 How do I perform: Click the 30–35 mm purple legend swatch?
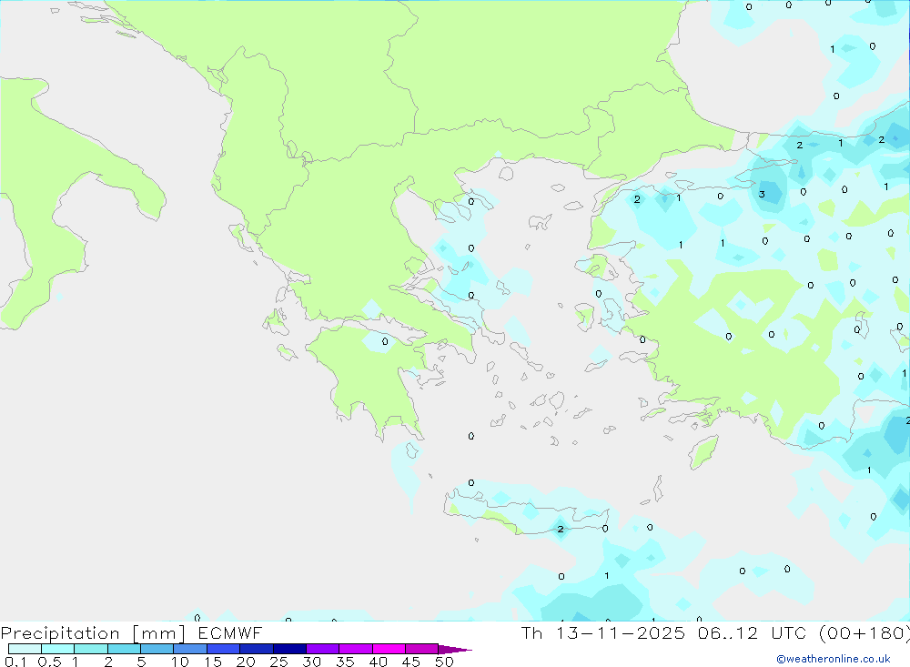click(322, 649)
